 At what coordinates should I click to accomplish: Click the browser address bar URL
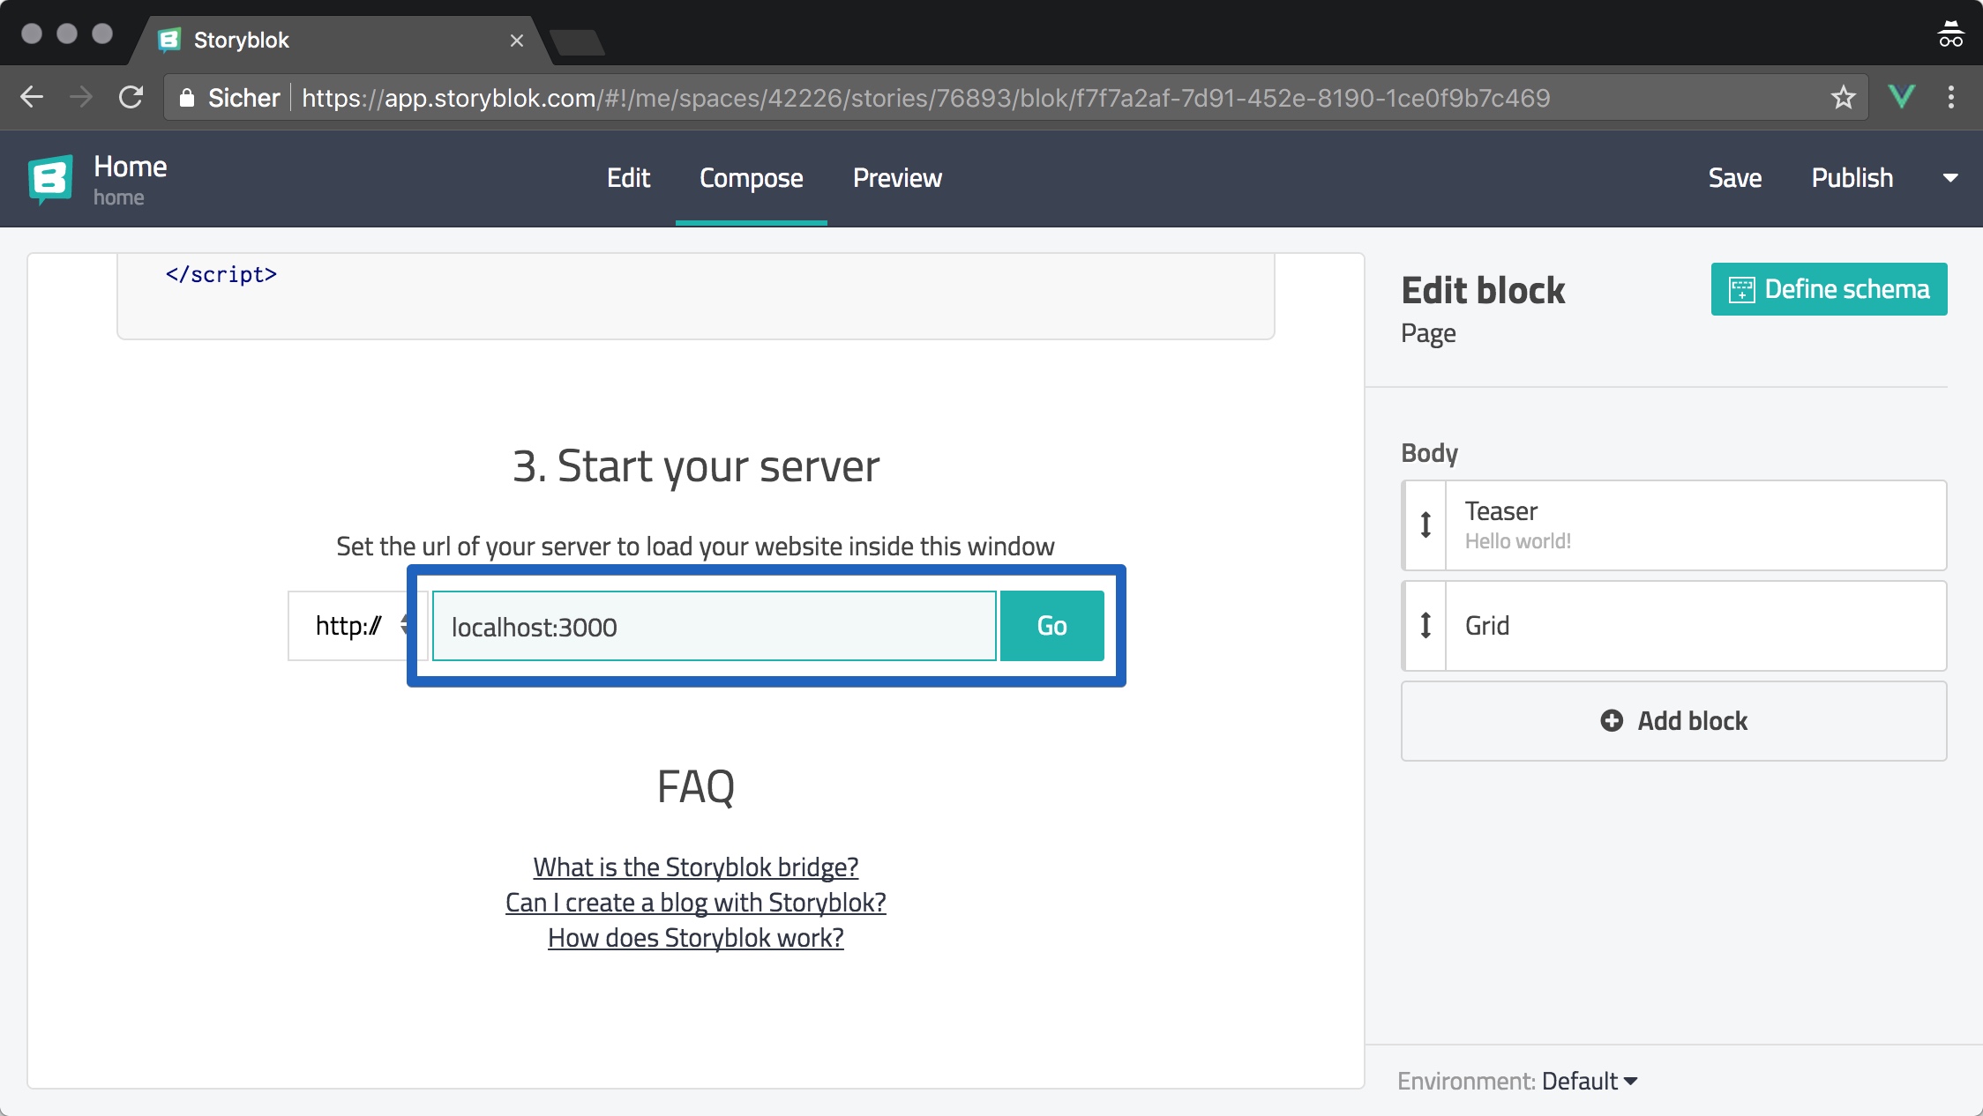point(926,97)
